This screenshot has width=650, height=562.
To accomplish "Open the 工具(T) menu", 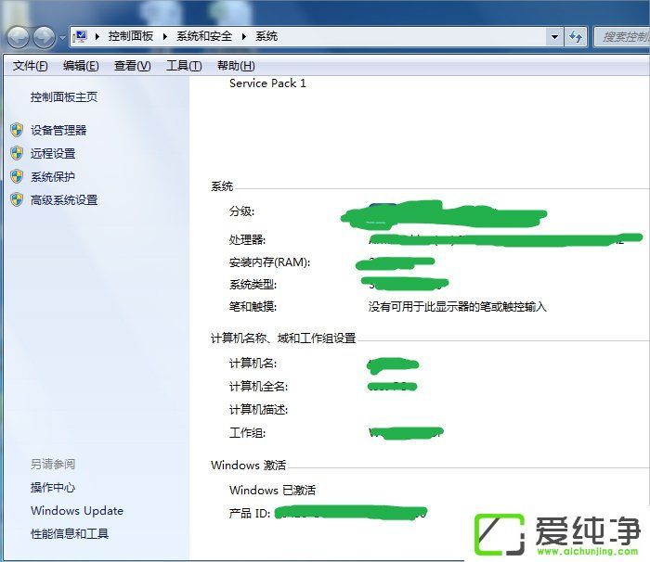I will click(x=183, y=66).
